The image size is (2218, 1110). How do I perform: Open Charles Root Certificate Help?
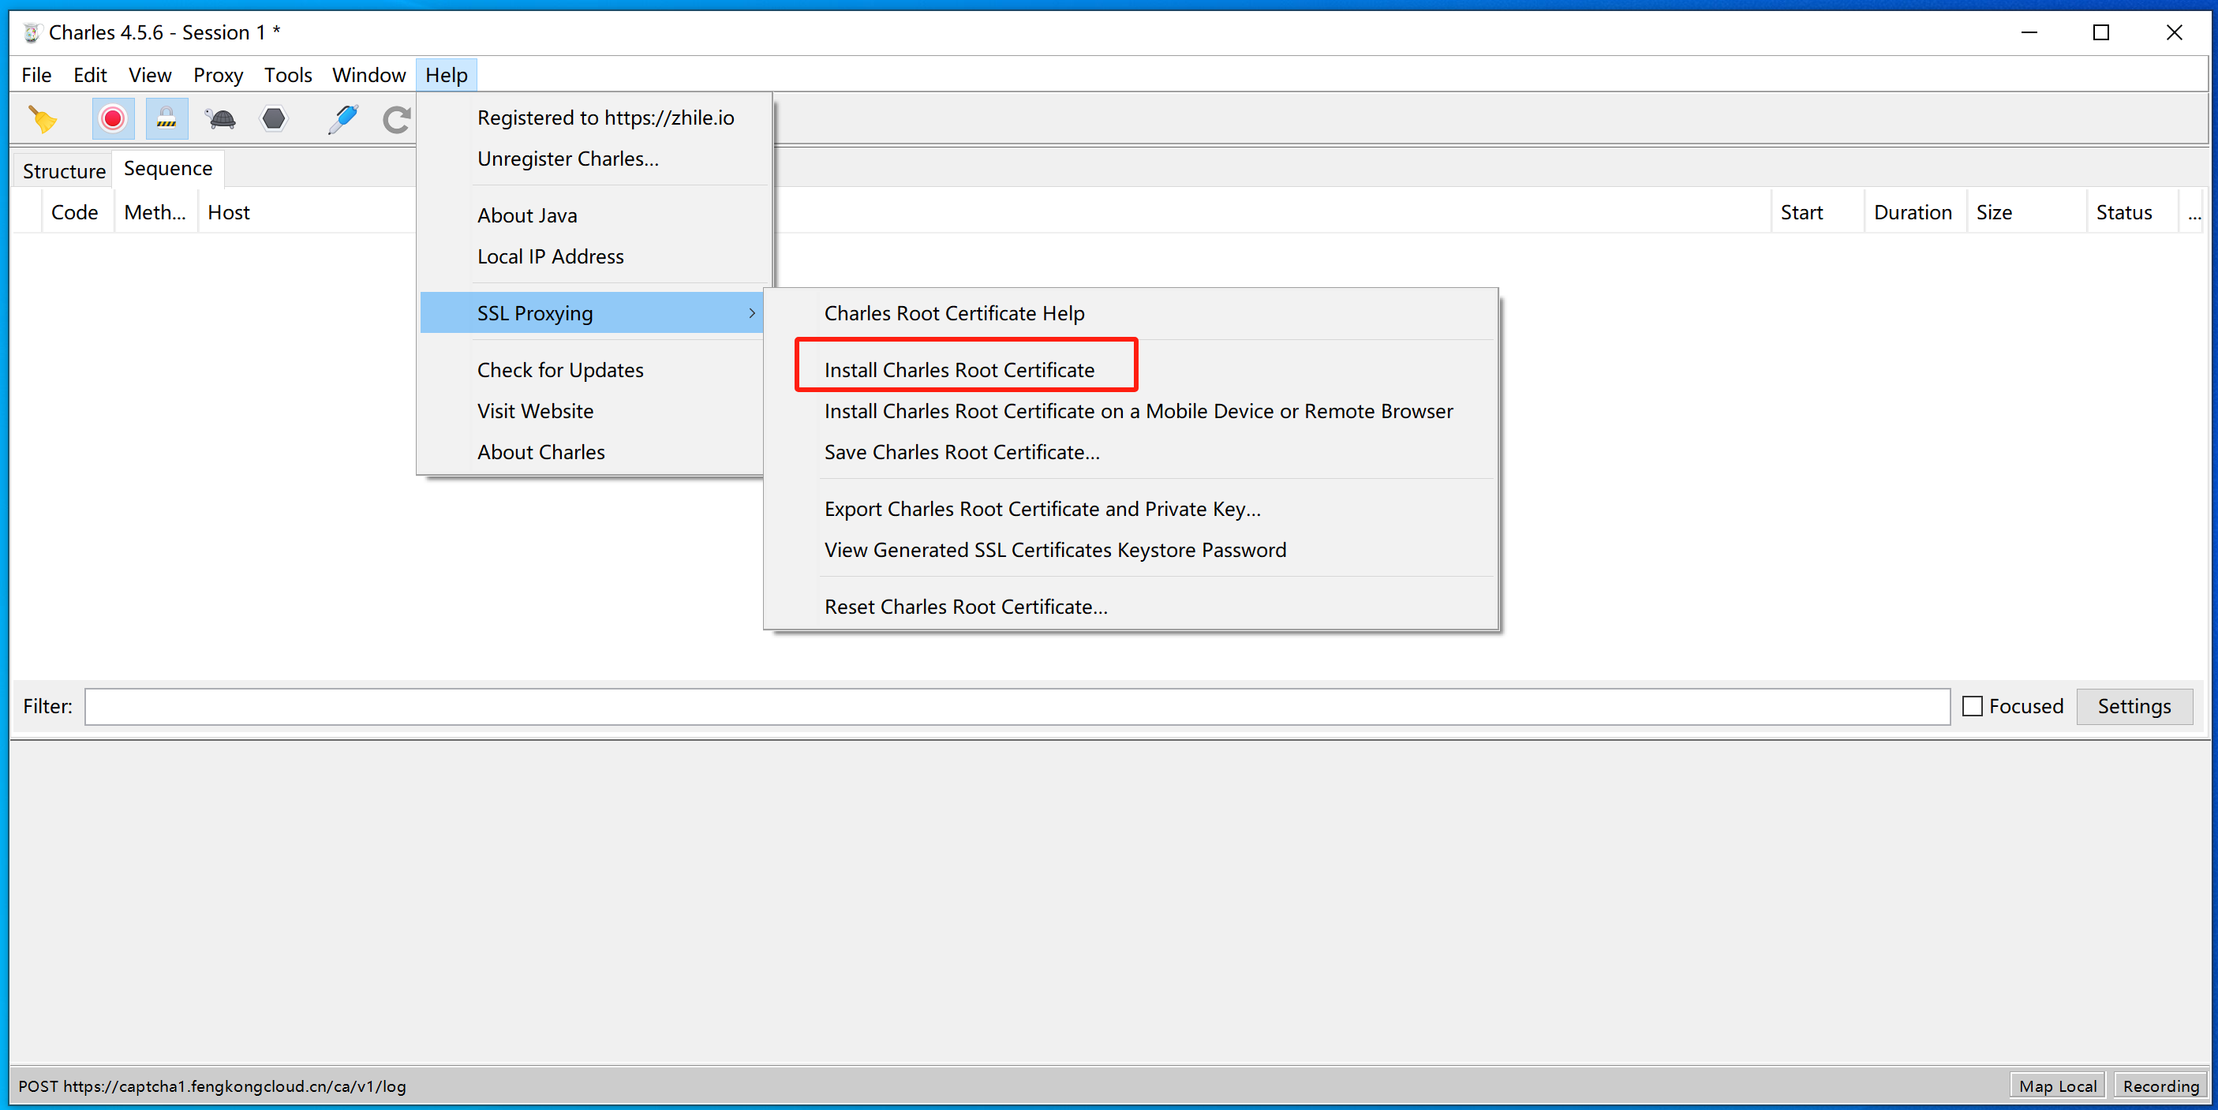coord(954,313)
